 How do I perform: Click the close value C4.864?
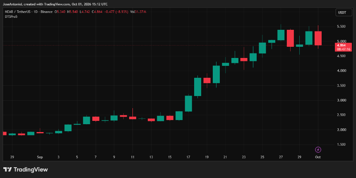tap(97, 12)
